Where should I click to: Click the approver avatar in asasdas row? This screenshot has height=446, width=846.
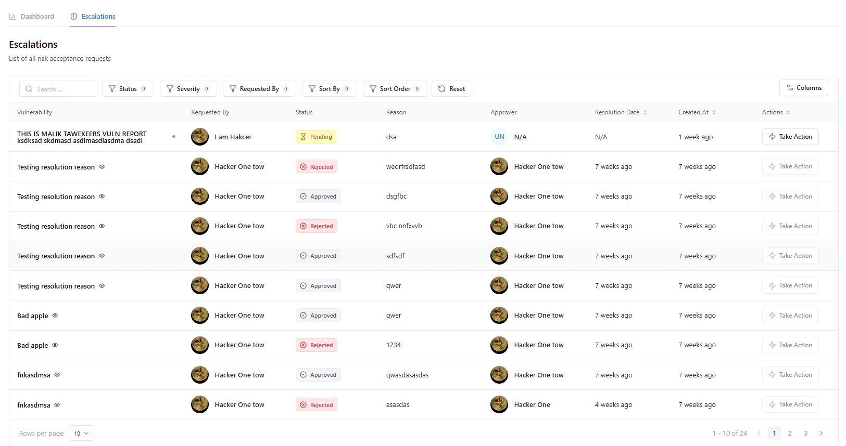click(499, 404)
